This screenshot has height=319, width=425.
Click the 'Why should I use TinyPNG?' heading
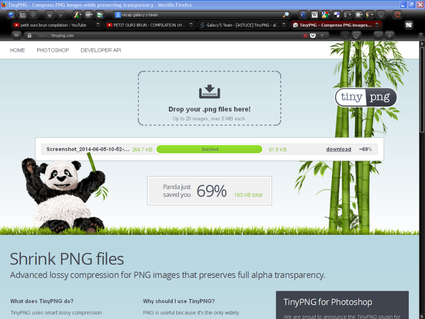(x=179, y=302)
